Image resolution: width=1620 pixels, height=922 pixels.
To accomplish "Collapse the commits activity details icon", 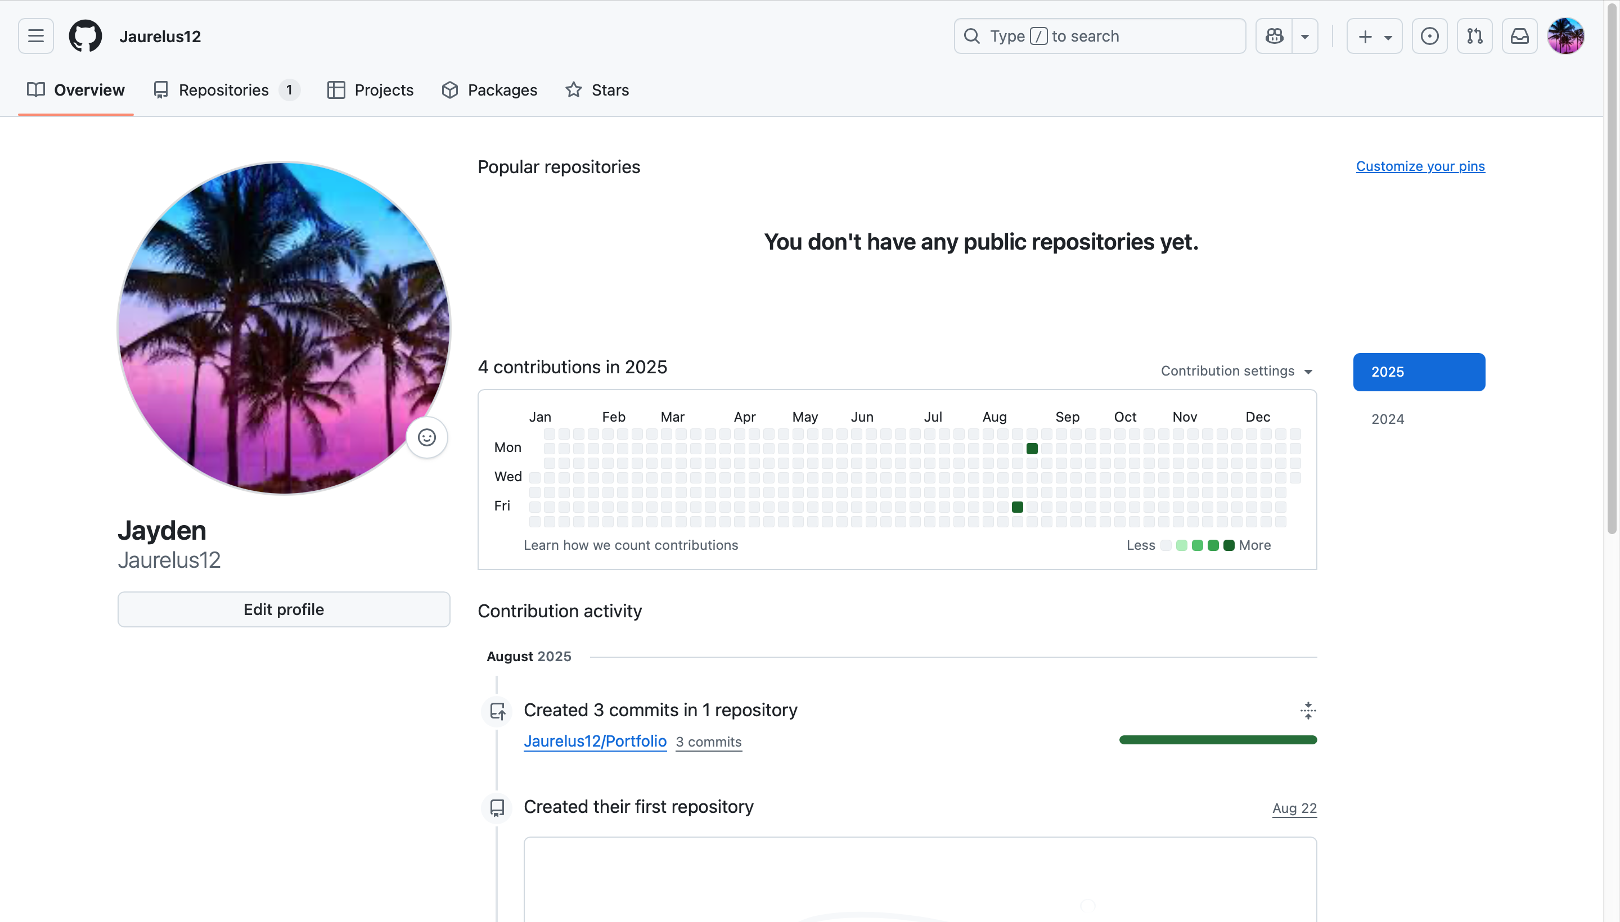I will click(1308, 710).
